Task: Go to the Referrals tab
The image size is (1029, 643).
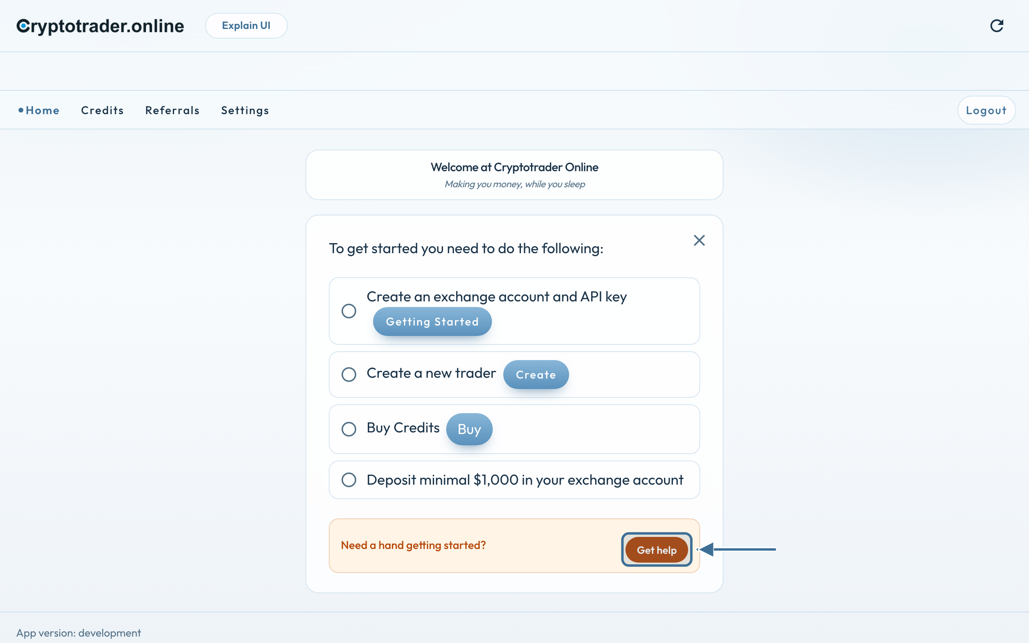Action: (x=172, y=110)
